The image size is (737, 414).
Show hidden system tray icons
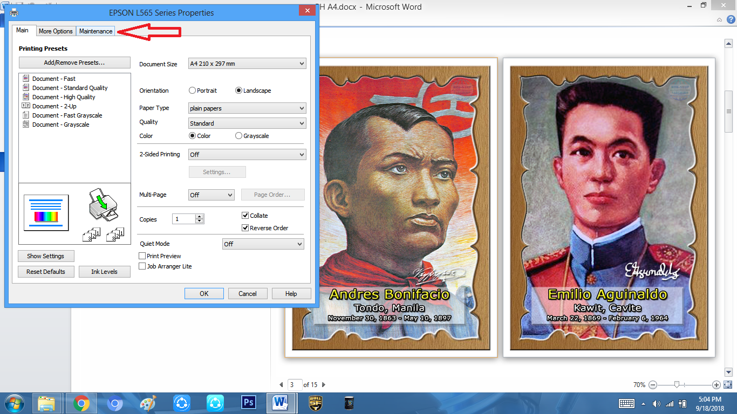click(x=643, y=404)
